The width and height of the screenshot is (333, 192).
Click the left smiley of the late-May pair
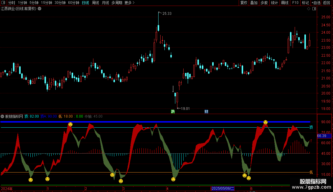click(x=245, y=175)
